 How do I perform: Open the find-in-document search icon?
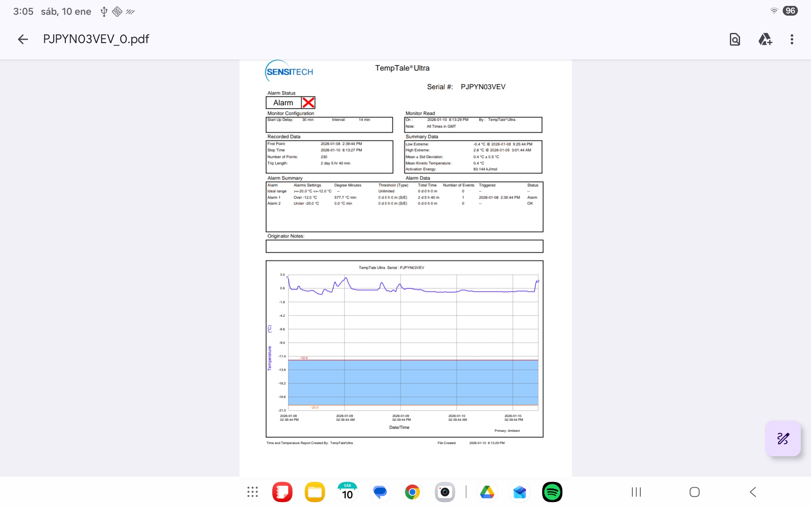[735, 39]
